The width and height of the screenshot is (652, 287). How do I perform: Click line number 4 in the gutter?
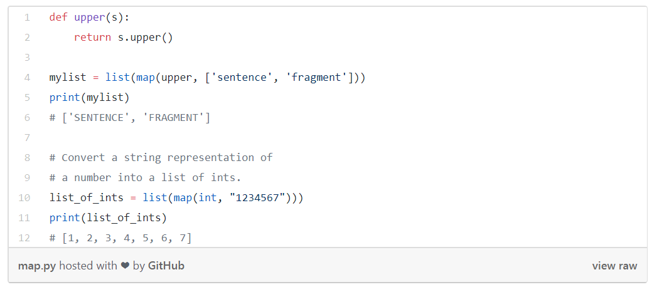27,78
